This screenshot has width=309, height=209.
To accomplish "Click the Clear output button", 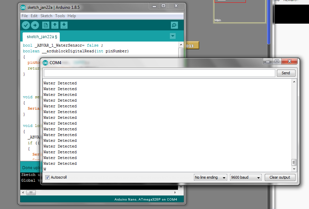I will [x=280, y=177].
